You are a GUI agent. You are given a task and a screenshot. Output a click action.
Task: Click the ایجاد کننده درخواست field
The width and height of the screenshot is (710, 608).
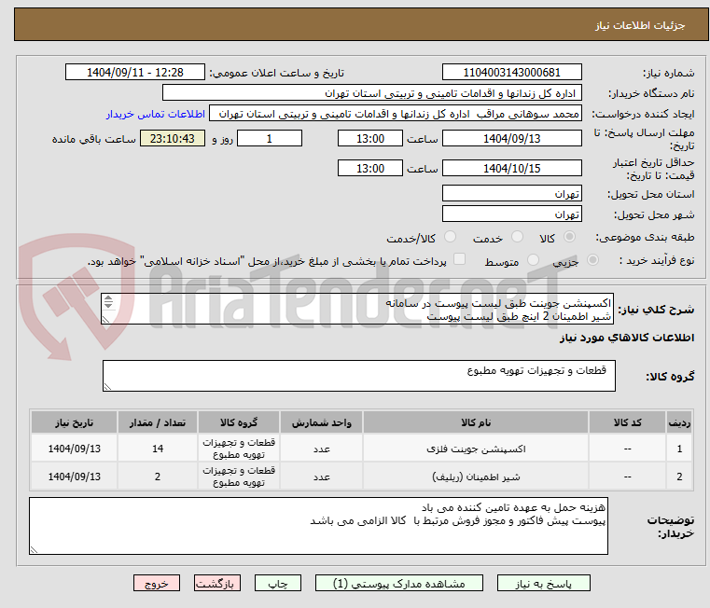coord(396,114)
